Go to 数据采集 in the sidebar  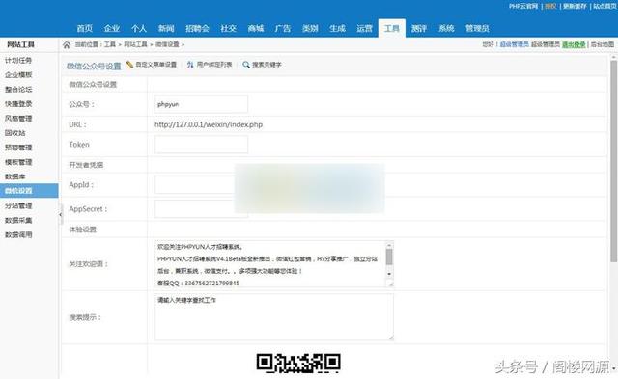click(18, 221)
